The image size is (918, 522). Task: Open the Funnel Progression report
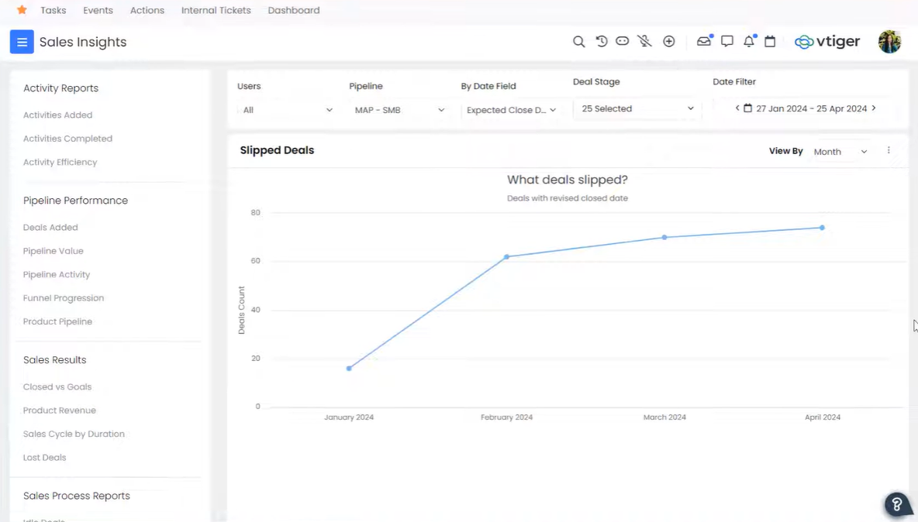point(64,297)
